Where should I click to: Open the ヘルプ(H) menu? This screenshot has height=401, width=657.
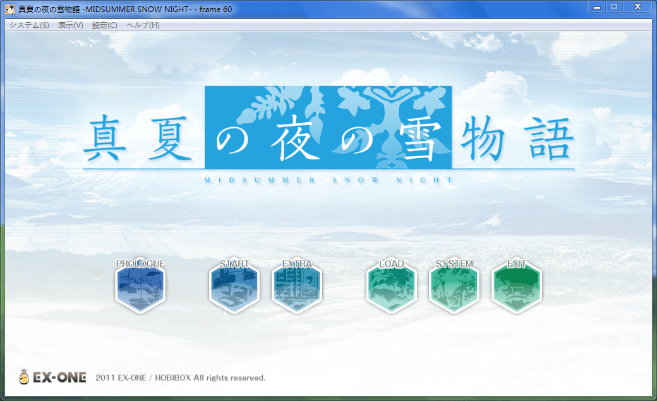pyautogui.click(x=143, y=25)
